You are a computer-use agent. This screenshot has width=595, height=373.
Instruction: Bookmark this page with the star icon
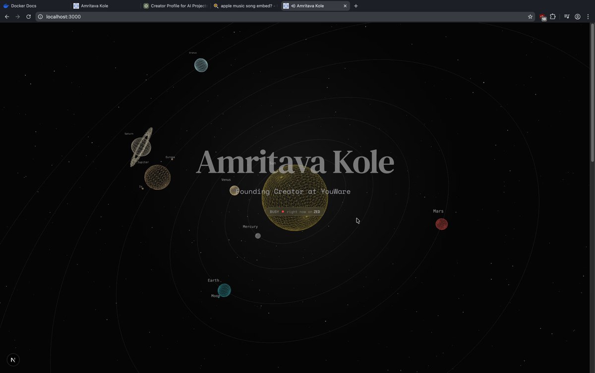530,16
